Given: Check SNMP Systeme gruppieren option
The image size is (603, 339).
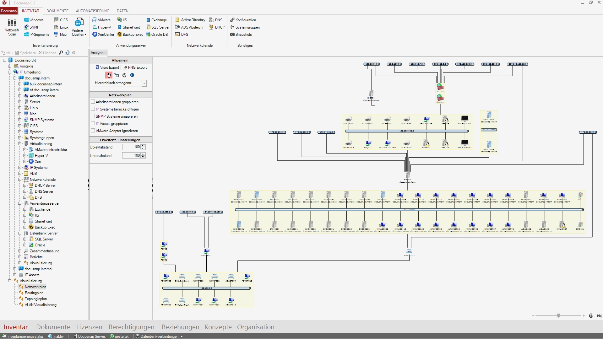Looking at the screenshot, I should (93, 116).
